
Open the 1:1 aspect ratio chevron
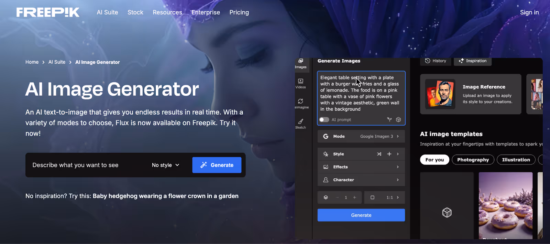(398, 198)
